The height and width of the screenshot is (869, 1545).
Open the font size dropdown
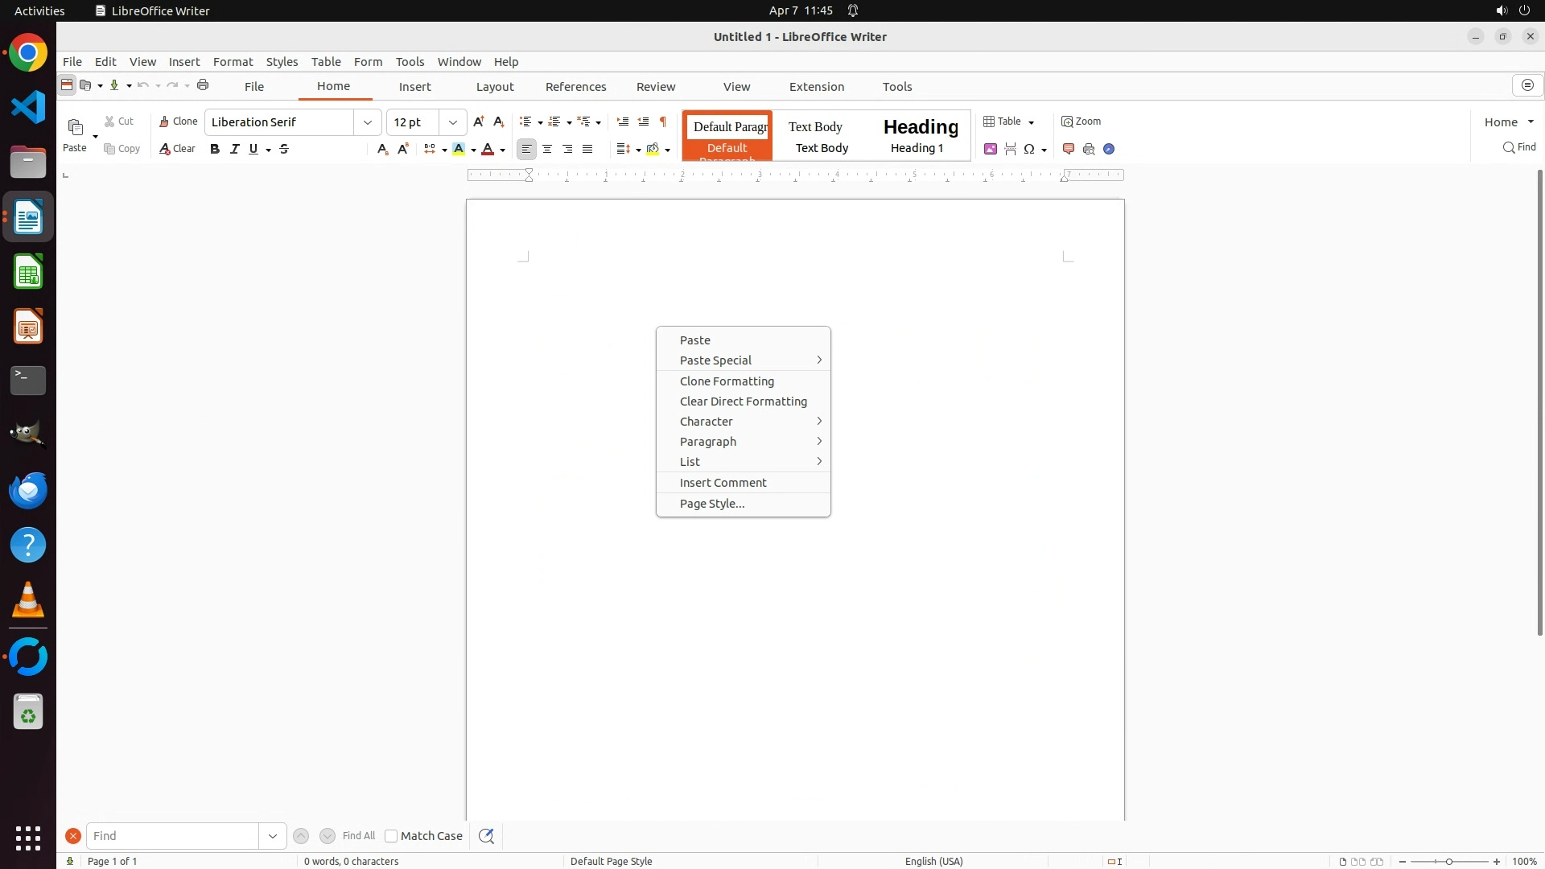[x=453, y=122]
